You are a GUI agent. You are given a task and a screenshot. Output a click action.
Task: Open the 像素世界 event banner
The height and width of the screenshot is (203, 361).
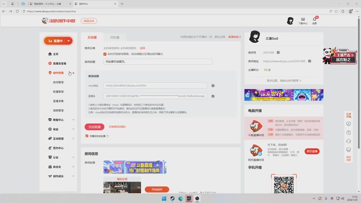click(x=284, y=95)
